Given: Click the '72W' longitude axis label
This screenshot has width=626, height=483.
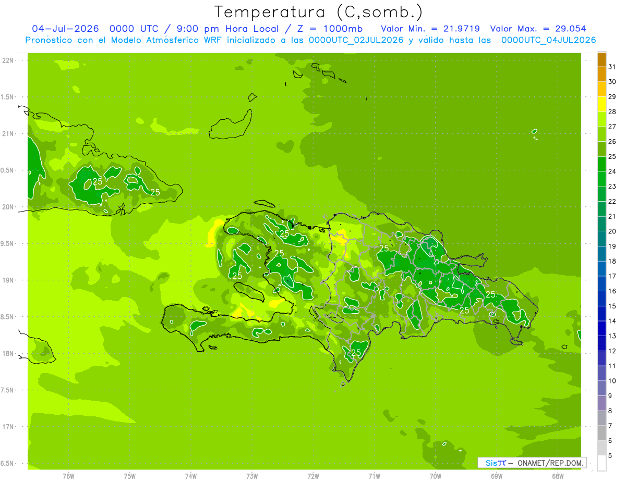Looking at the screenshot, I should tap(313, 476).
